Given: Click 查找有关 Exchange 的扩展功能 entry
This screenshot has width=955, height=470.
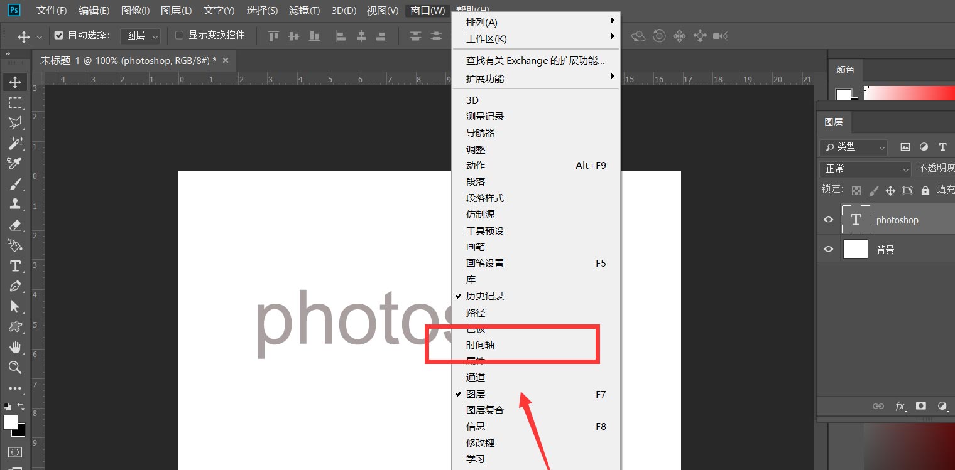Looking at the screenshot, I should tap(536, 60).
